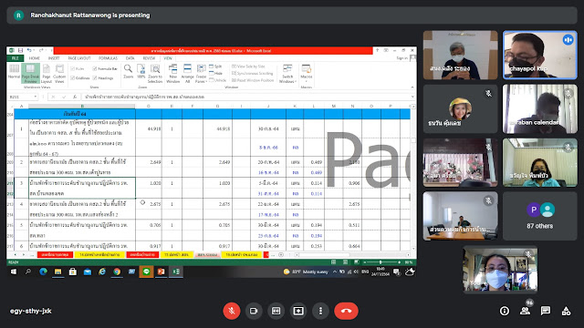Open Meet meeting details info icon
This screenshot has width=584, height=328.
pos(505,311)
